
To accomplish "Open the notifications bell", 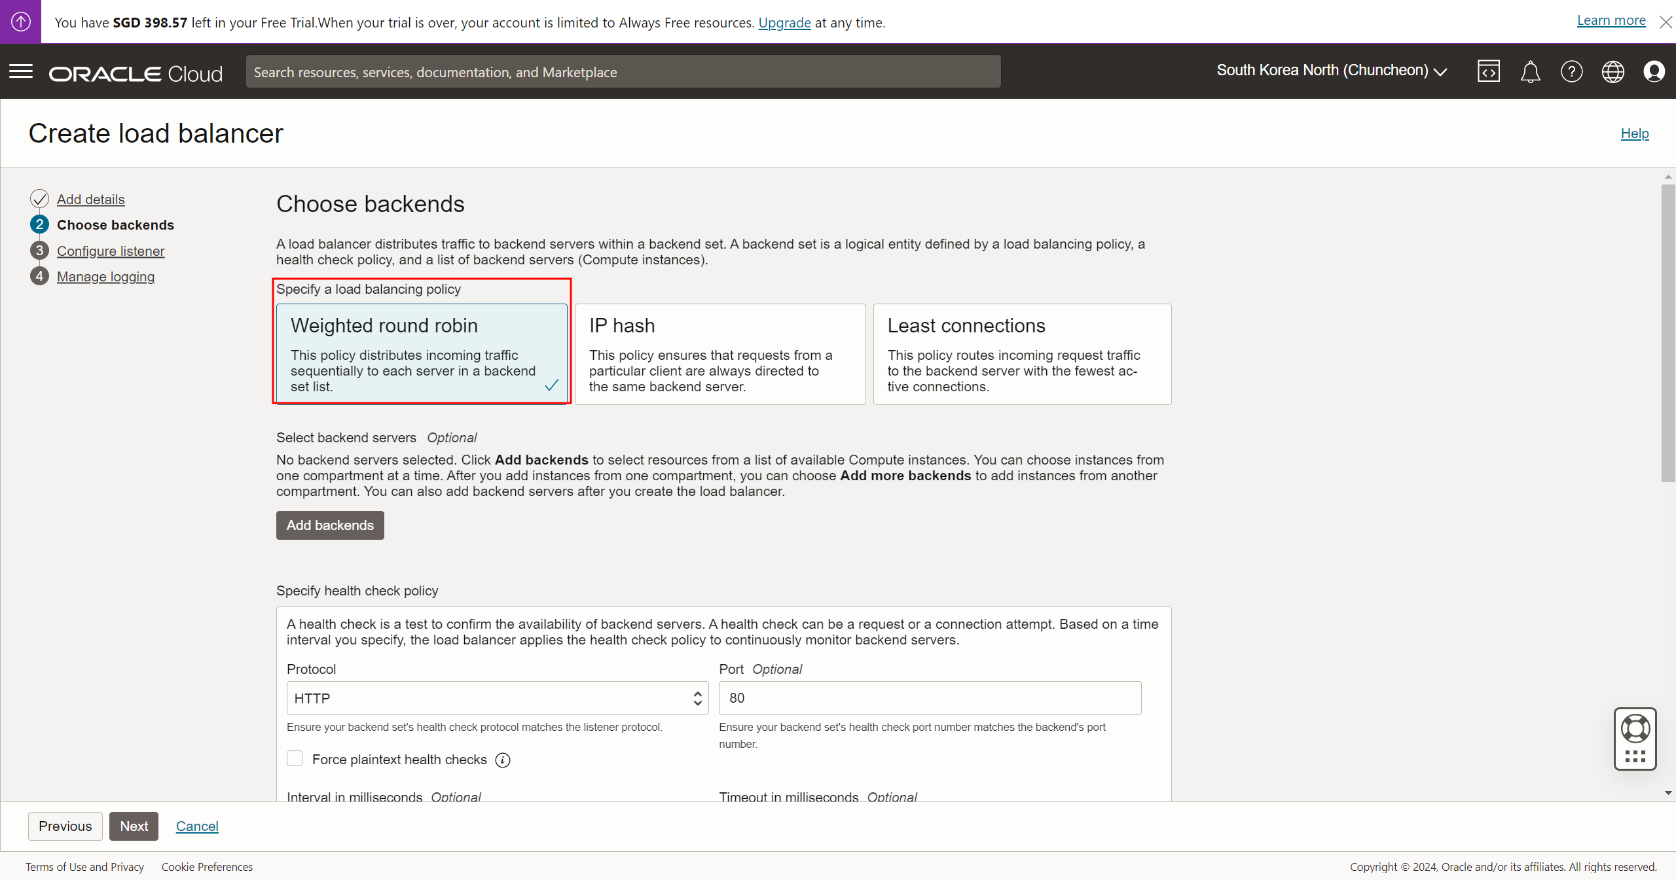I will tap(1530, 71).
